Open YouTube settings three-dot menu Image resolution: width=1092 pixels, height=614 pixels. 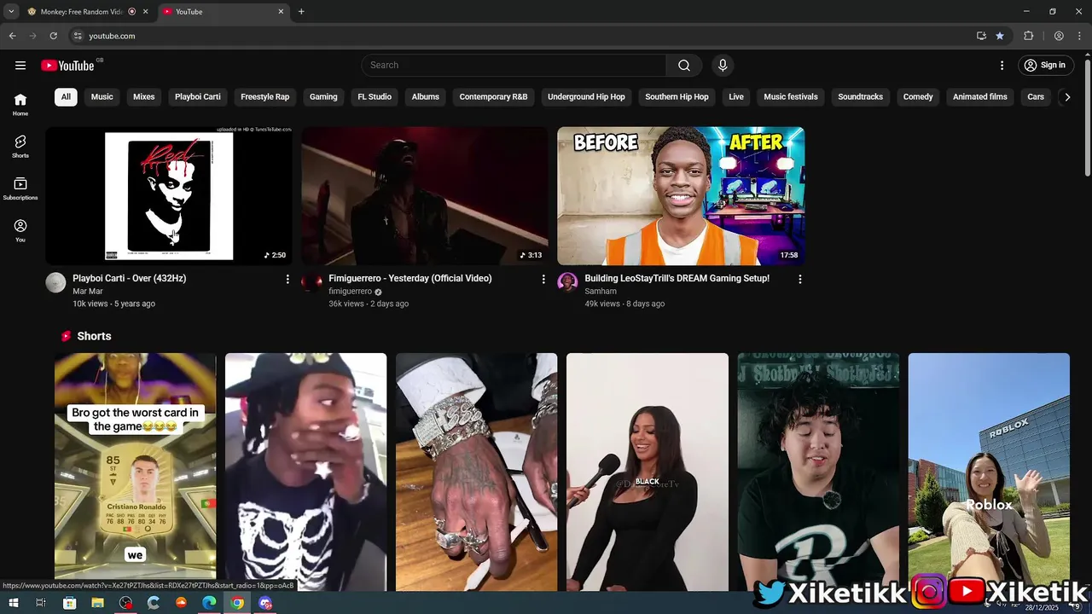click(1002, 66)
